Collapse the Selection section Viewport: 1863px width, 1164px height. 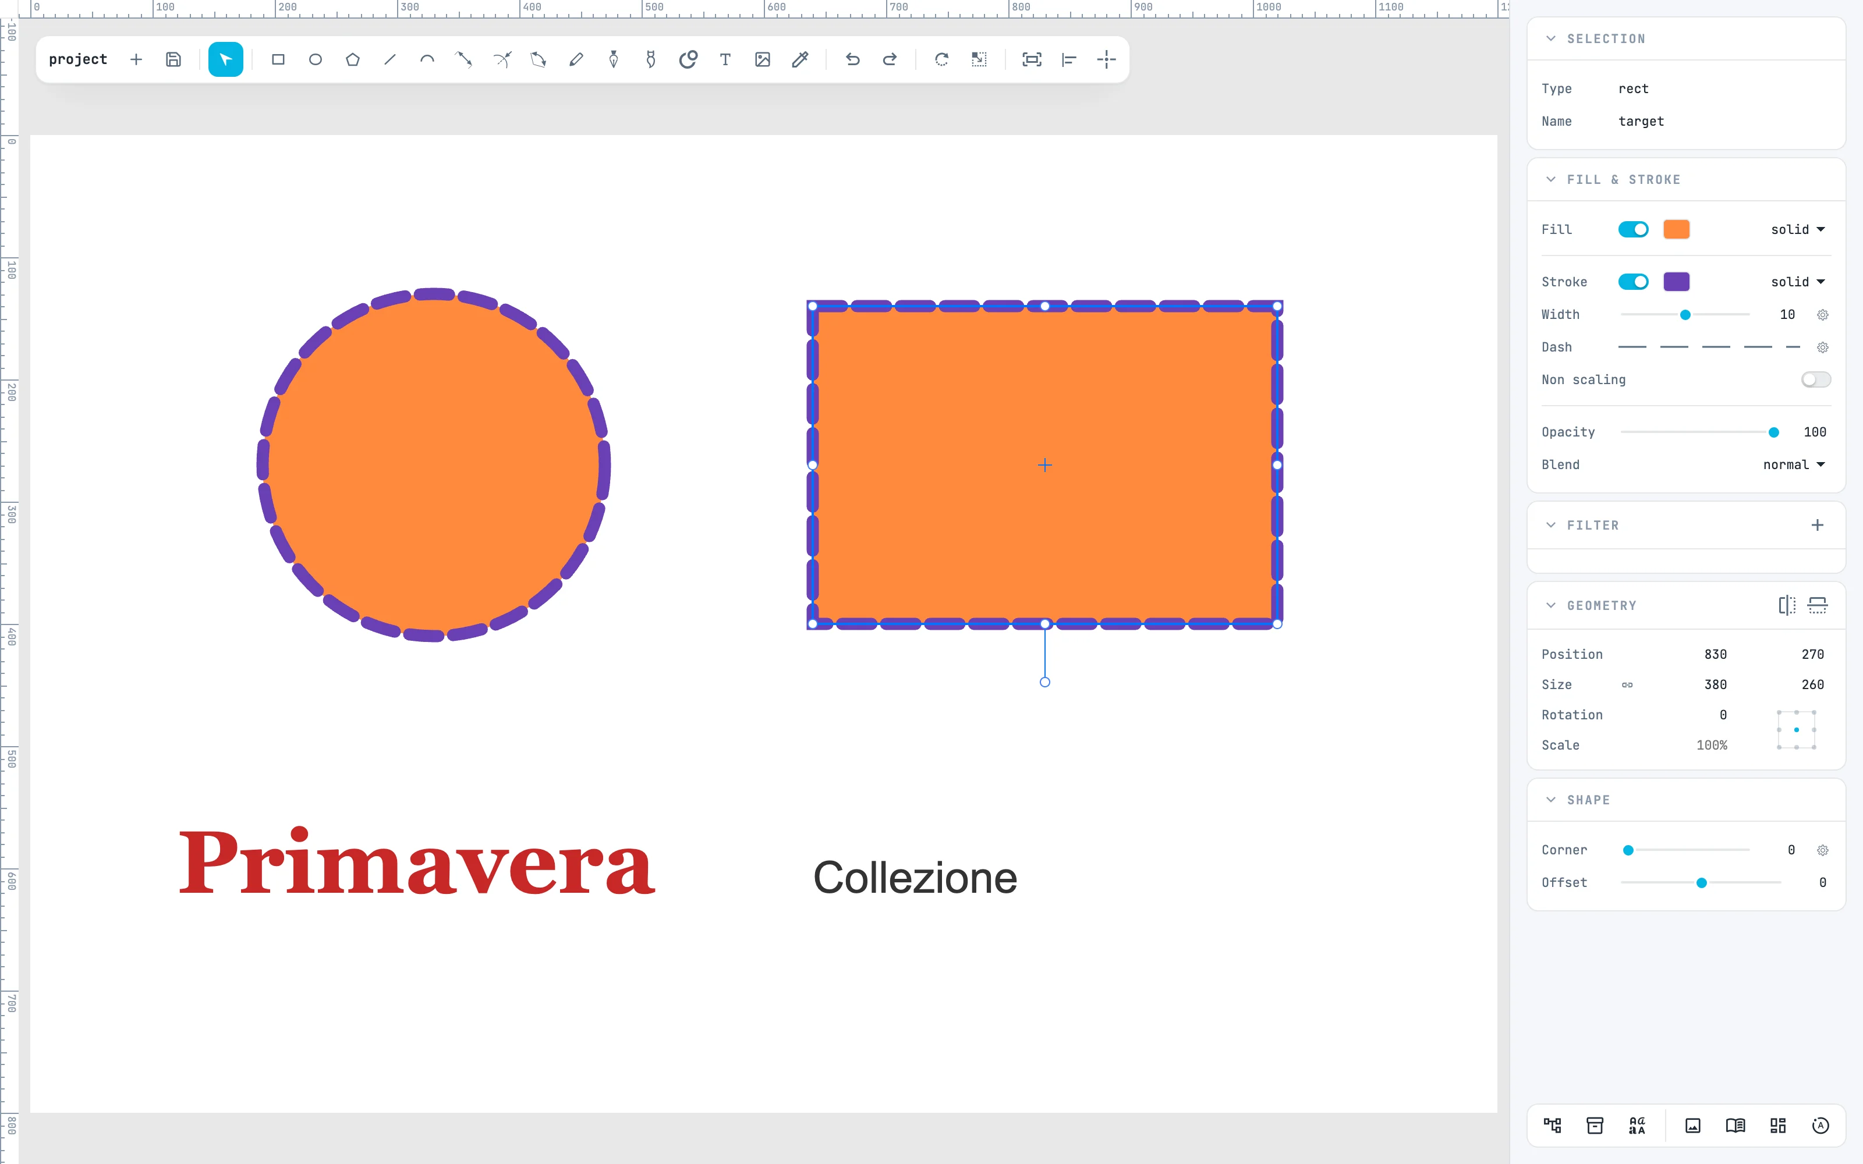point(1550,38)
